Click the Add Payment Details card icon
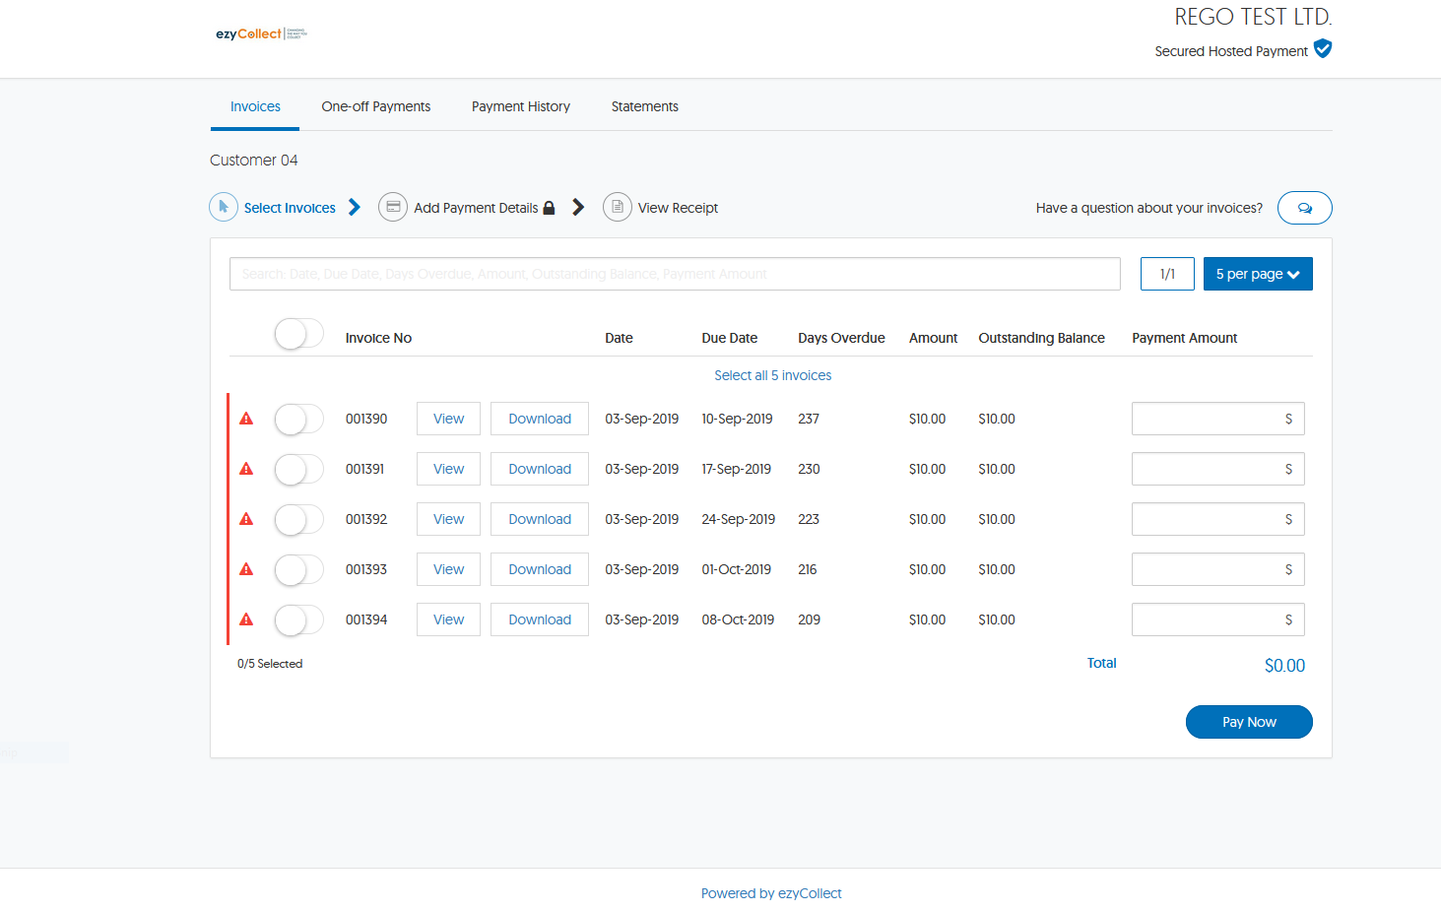 tap(393, 207)
